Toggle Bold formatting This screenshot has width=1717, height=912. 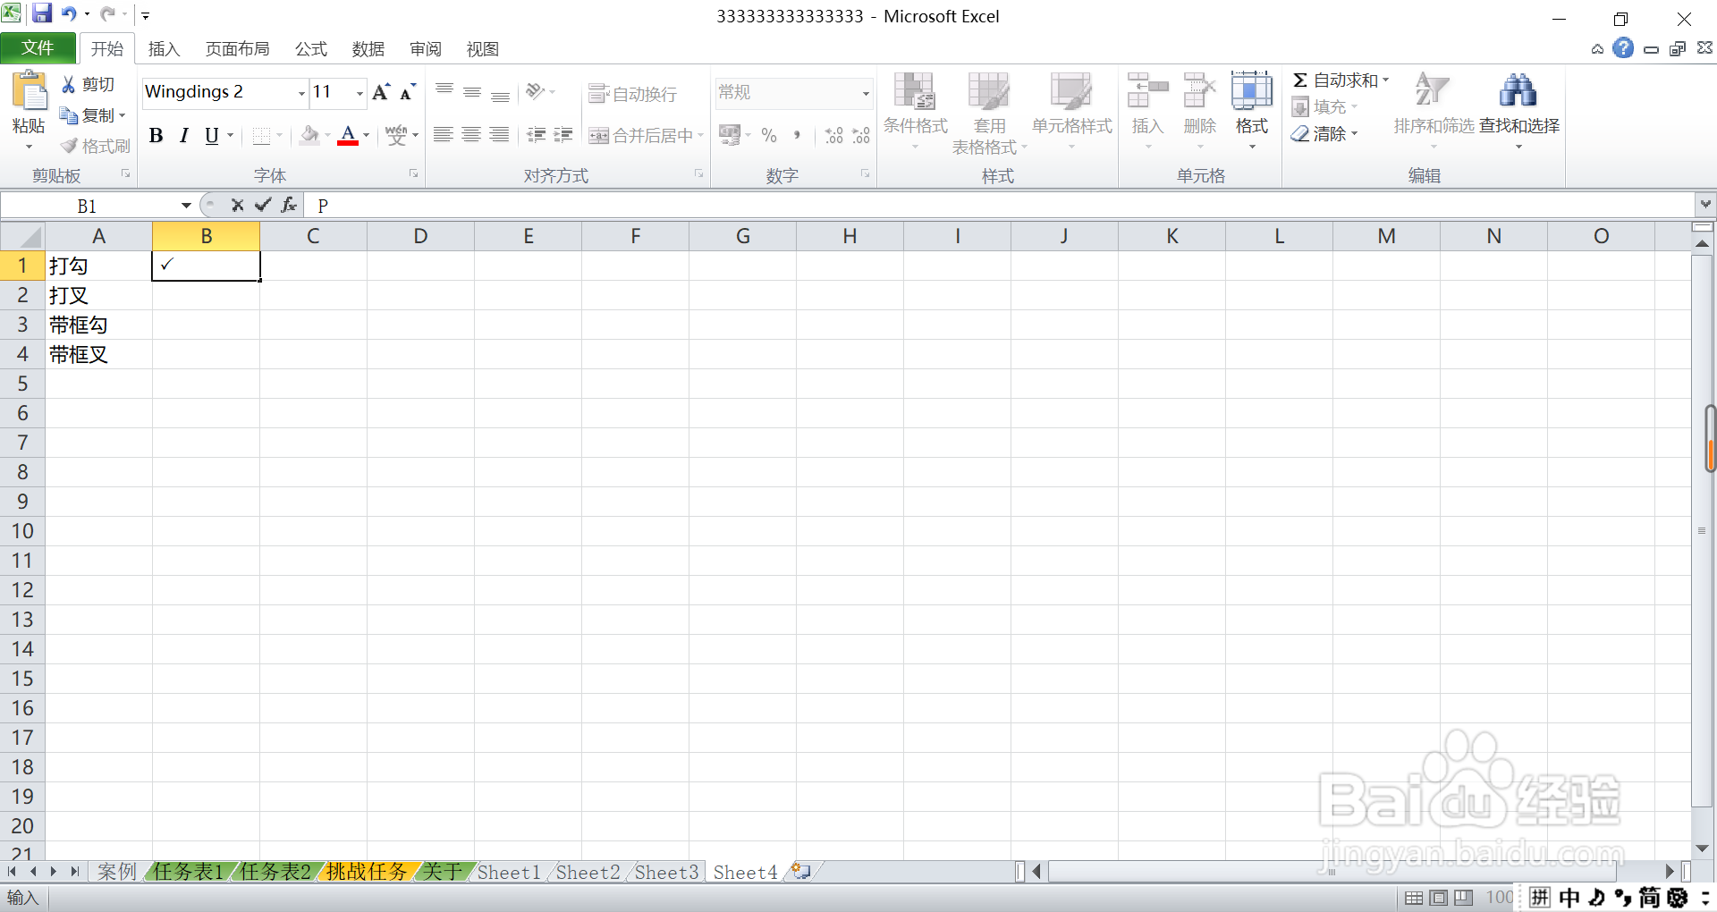(156, 135)
